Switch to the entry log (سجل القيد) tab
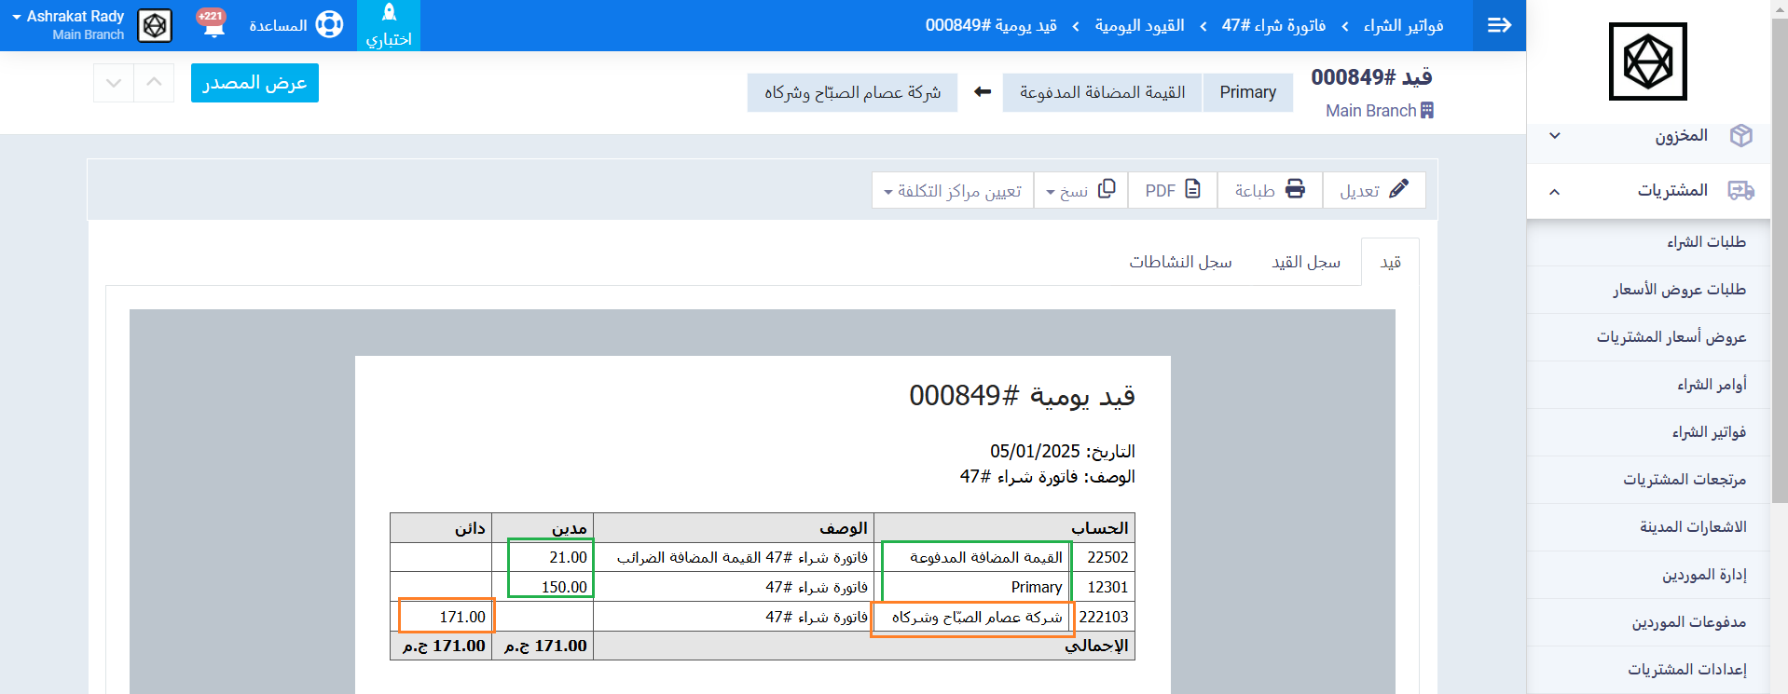This screenshot has width=1788, height=694. coord(1305,262)
